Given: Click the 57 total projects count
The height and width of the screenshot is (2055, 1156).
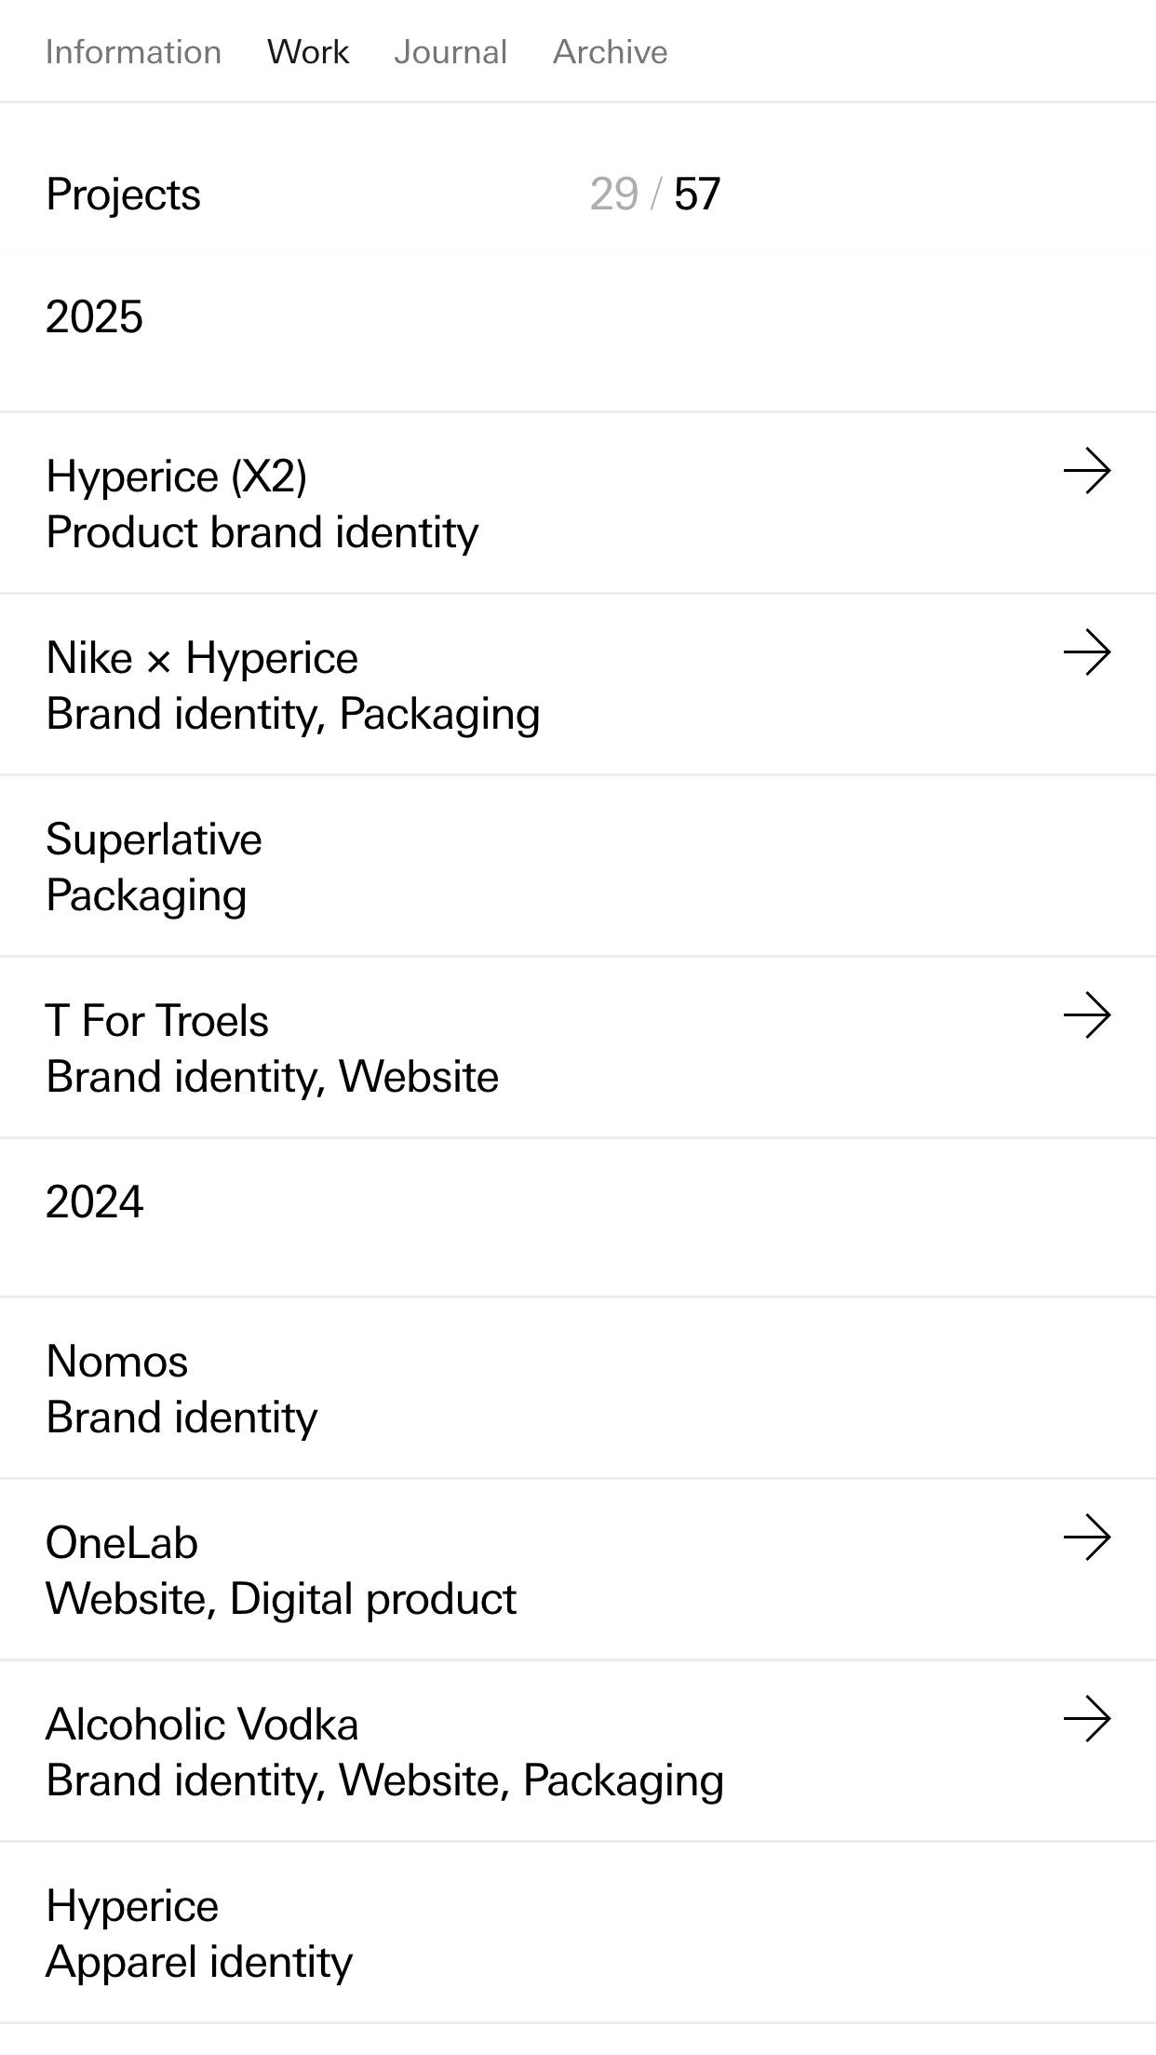Looking at the screenshot, I should coord(697,195).
